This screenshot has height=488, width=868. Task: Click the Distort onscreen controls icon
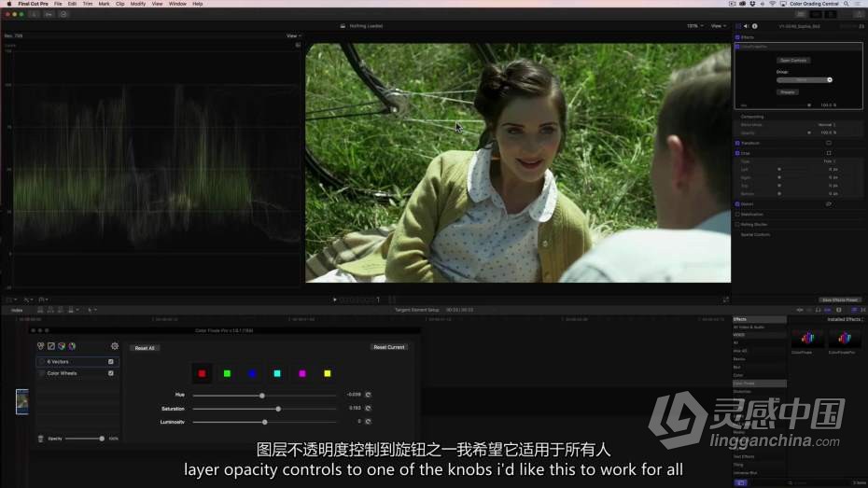pos(829,204)
